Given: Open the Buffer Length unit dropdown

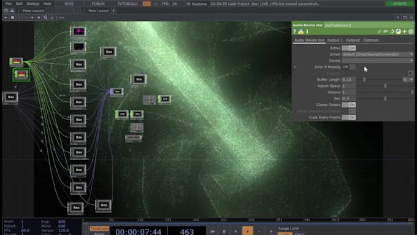Looking at the screenshot, I should [408, 80].
